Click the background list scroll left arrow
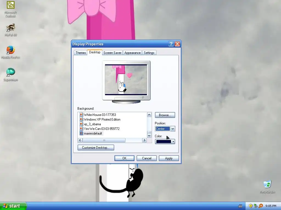 coord(80,140)
